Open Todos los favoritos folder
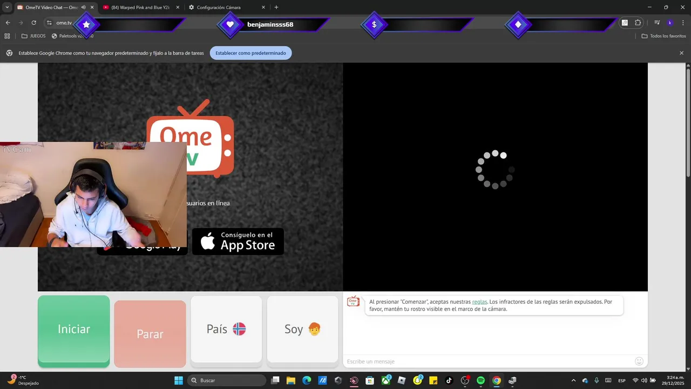Screen dimensions: 691x389 [663, 36]
